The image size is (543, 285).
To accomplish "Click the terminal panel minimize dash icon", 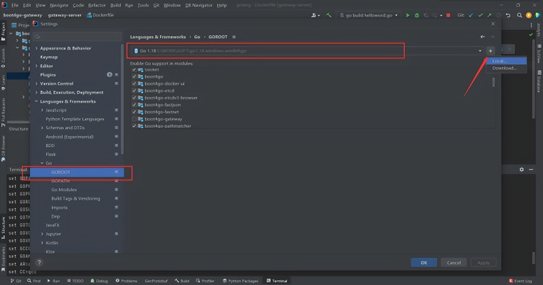I will point(531,170).
